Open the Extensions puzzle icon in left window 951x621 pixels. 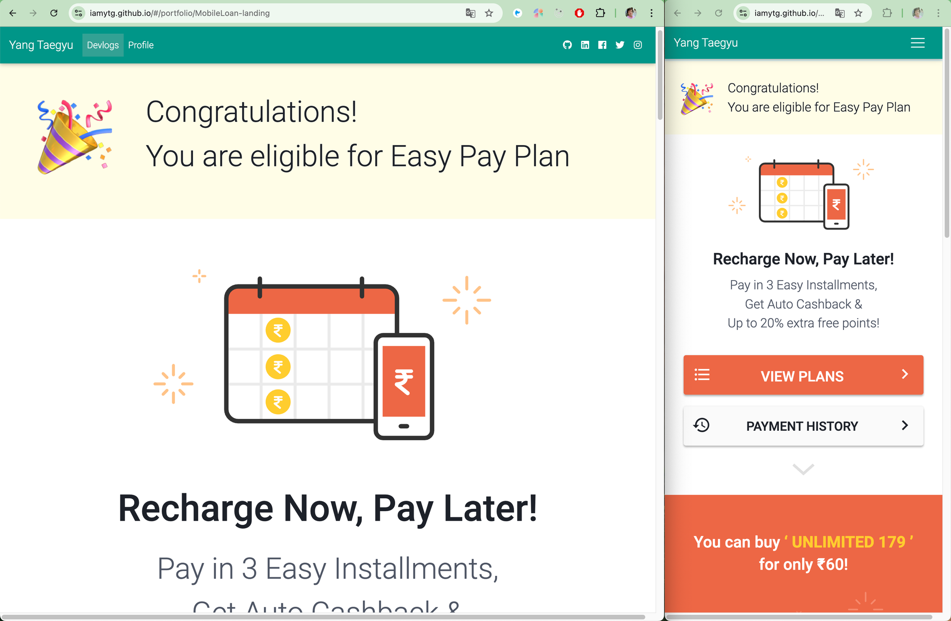pyautogui.click(x=601, y=13)
